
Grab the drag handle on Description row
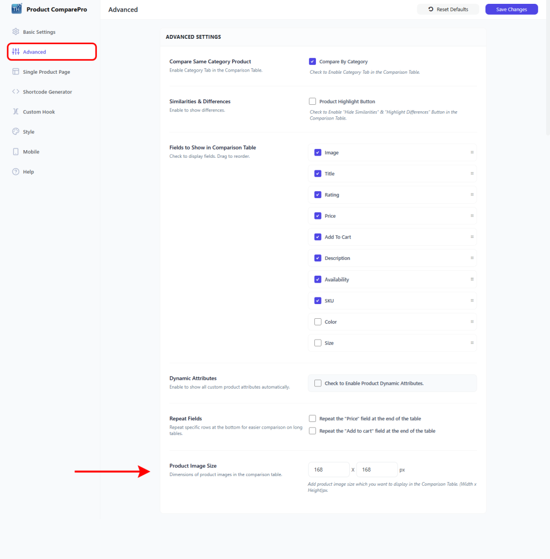click(472, 258)
